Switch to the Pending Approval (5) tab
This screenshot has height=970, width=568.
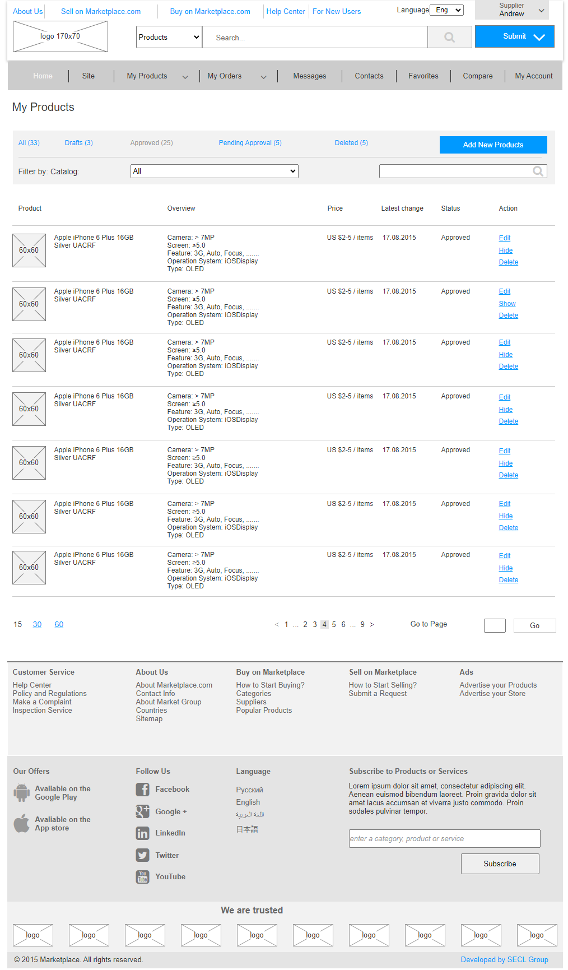point(250,143)
